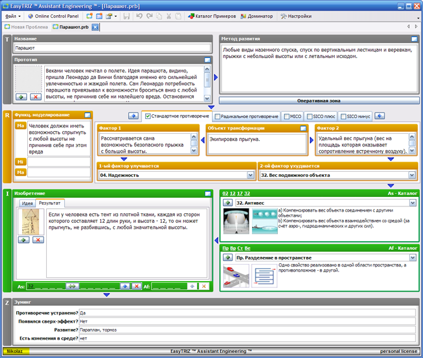Go to next contradiction with right arrow
Viewport: 423px width, 358px height.
pyautogui.click(x=379, y=116)
